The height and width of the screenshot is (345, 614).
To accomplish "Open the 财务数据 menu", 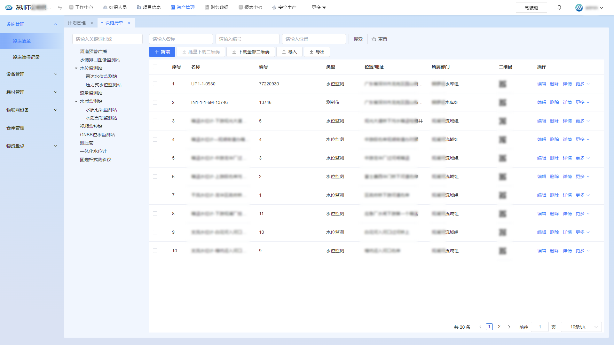I will (x=216, y=7).
